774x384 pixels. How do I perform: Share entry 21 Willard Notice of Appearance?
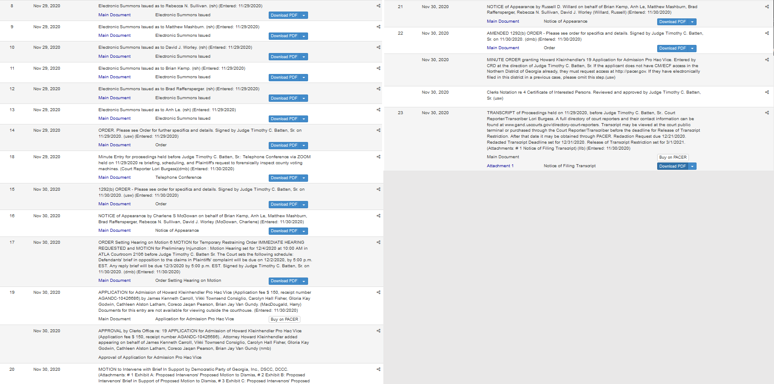[x=767, y=6]
